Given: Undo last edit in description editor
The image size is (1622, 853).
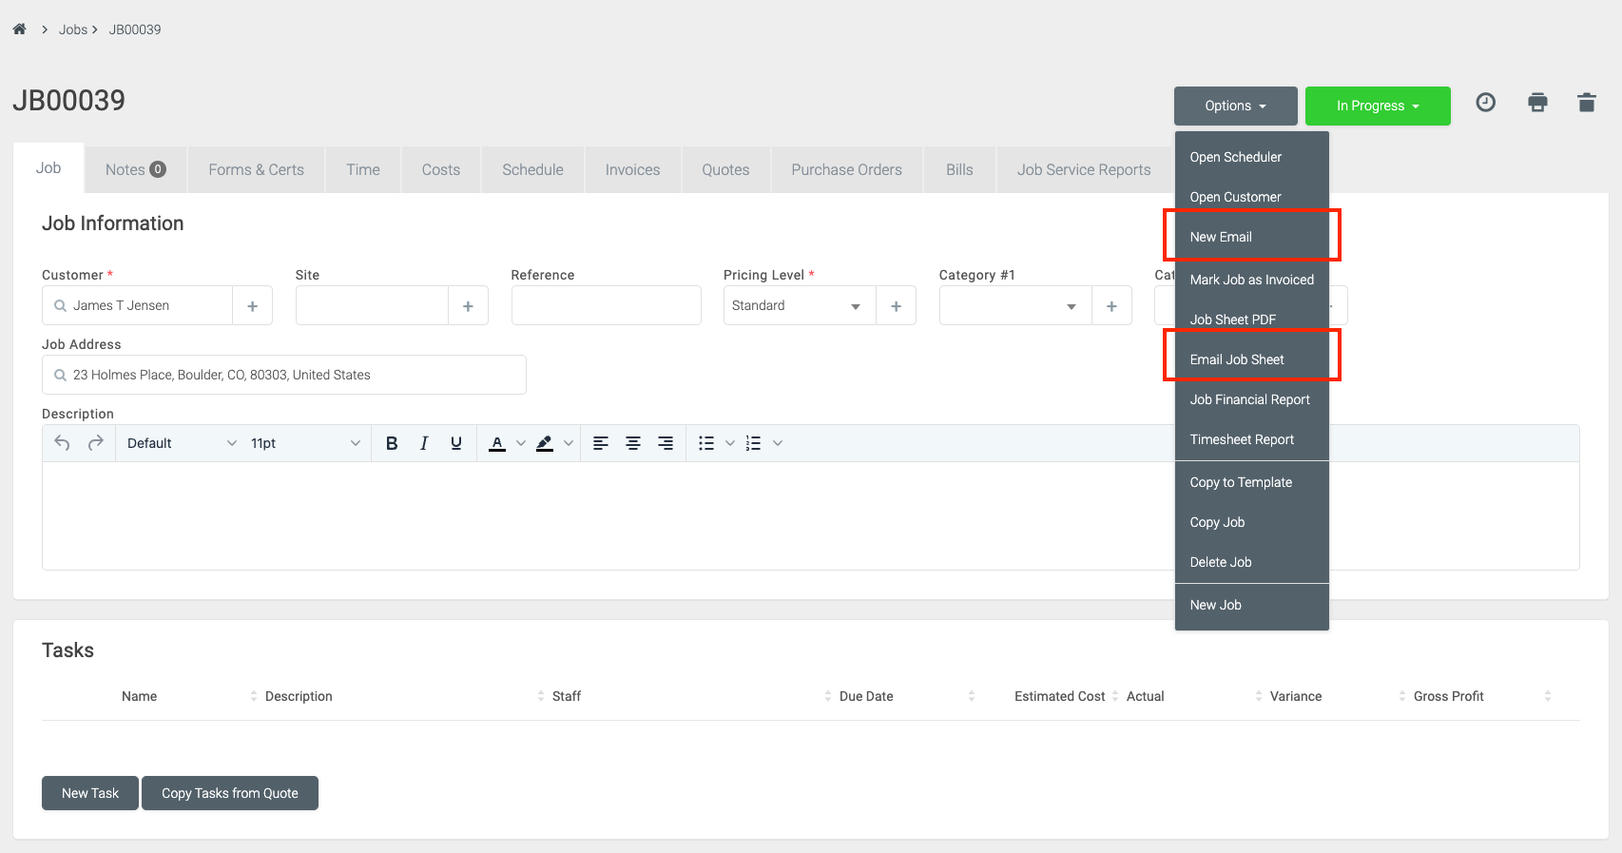Looking at the screenshot, I should tap(63, 443).
